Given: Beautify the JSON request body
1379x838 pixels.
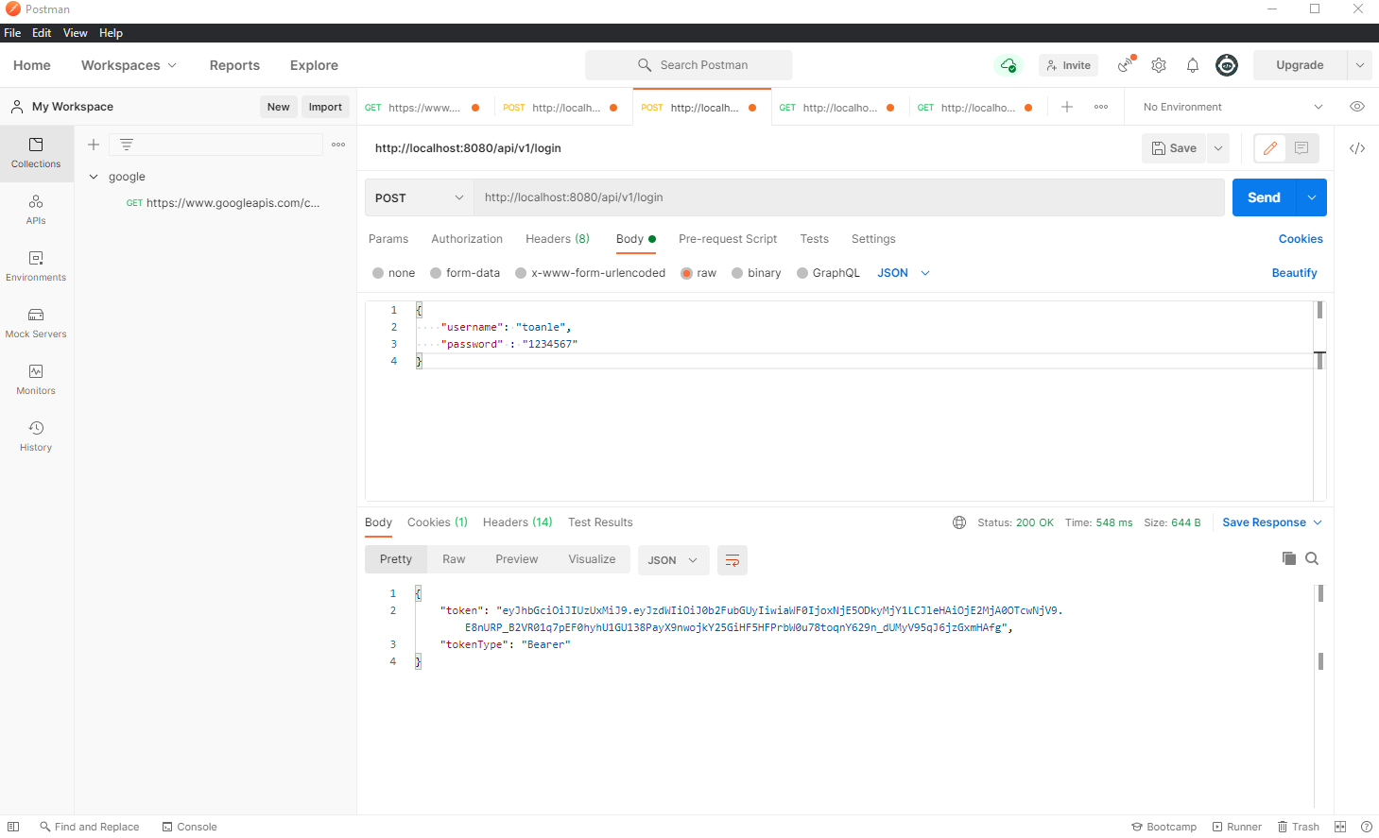Looking at the screenshot, I should (x=1294, y=272).
